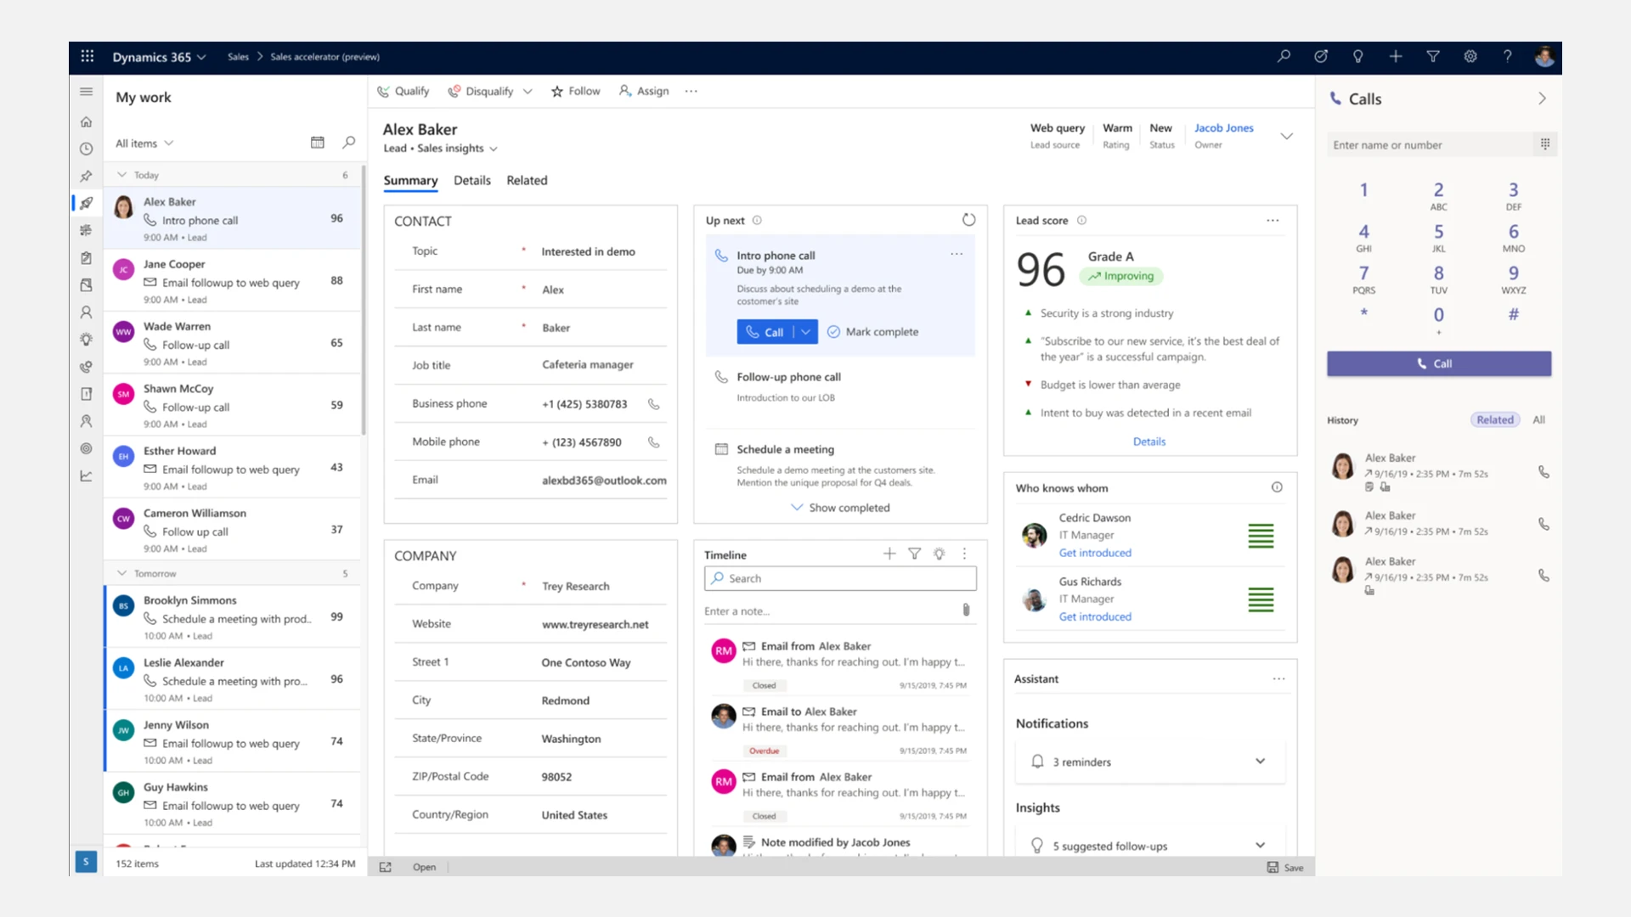Image resolution: width=1631 pixels, height=917 pixels.
Task: Click Qualify command
Action: click(404, 91)
